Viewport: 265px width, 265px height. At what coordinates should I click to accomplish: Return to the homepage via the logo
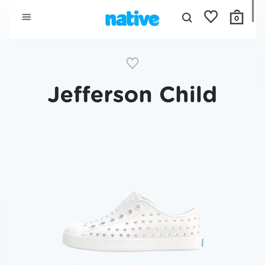tap(132, 19)
